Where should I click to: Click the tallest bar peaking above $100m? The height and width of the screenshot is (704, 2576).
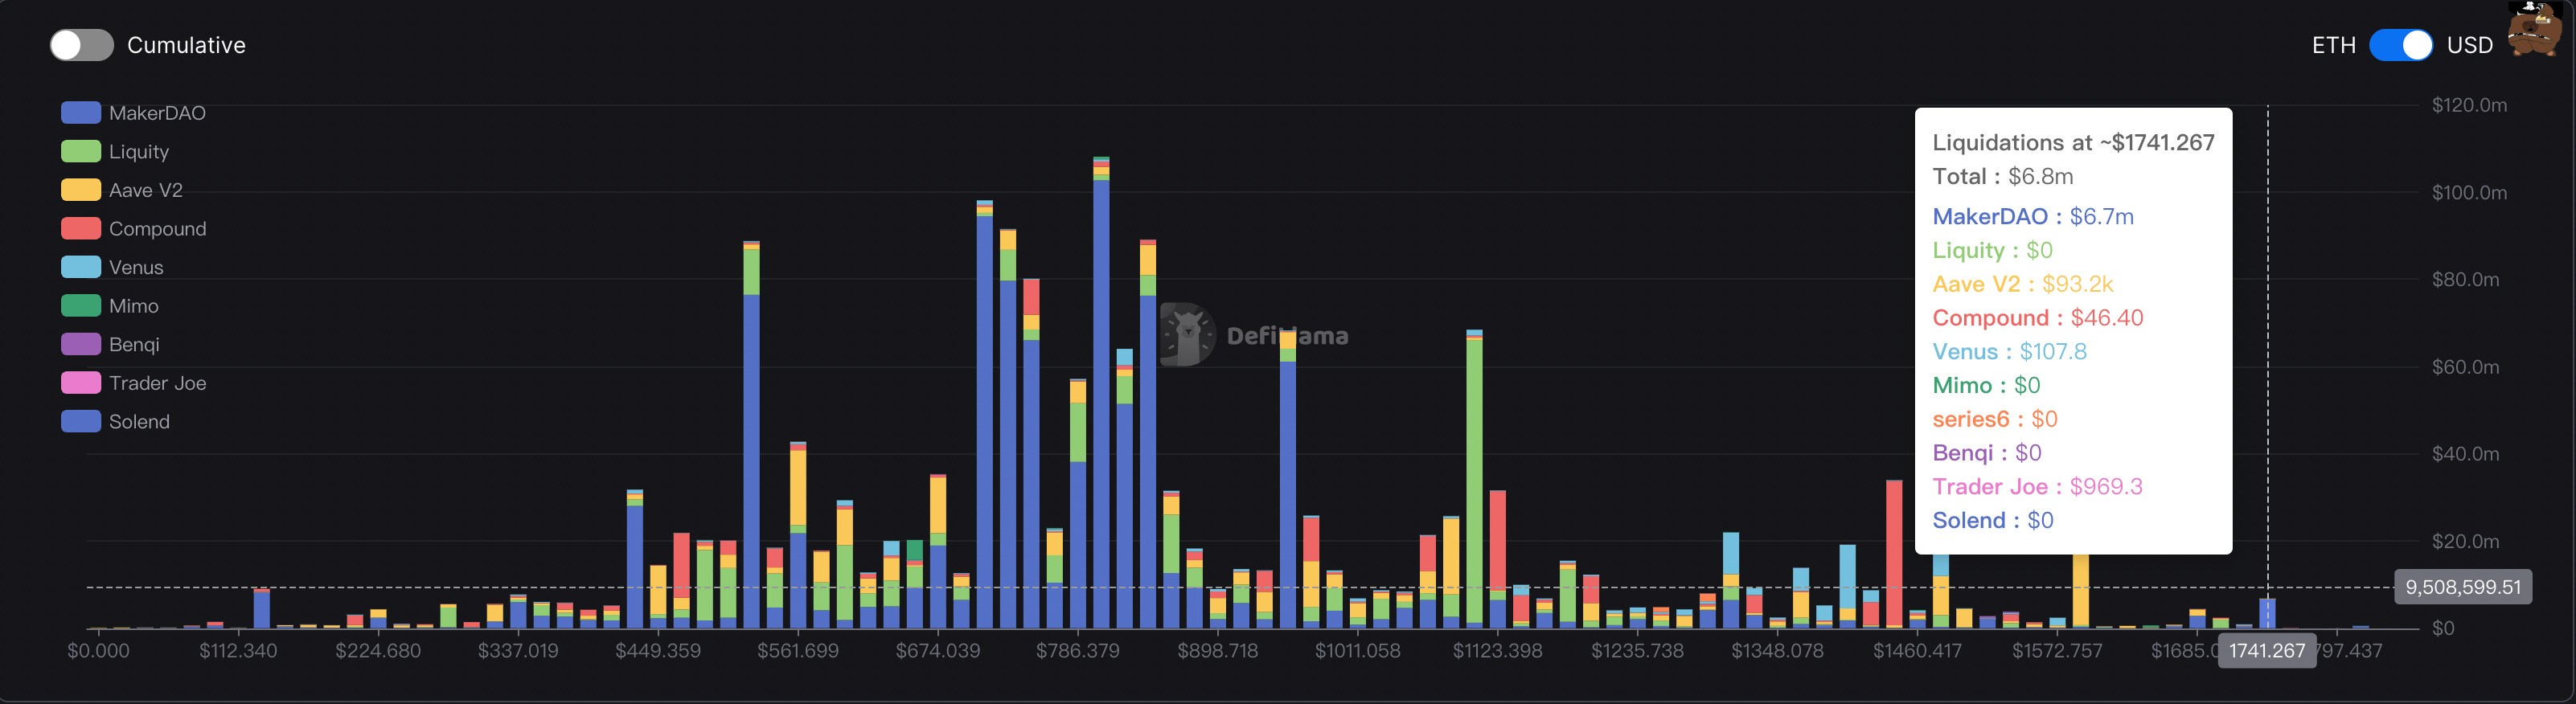pyautogui.click(x=1101, y=392)
